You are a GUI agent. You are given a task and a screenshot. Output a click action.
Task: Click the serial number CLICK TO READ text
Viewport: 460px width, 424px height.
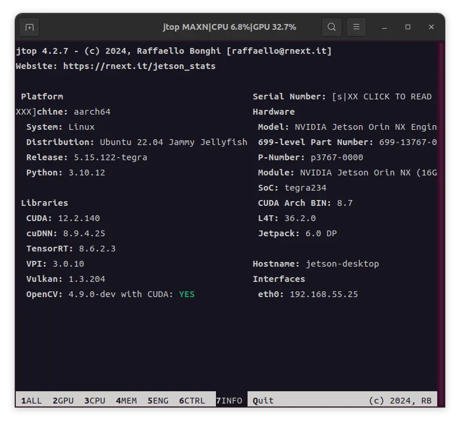coord(382,96)
